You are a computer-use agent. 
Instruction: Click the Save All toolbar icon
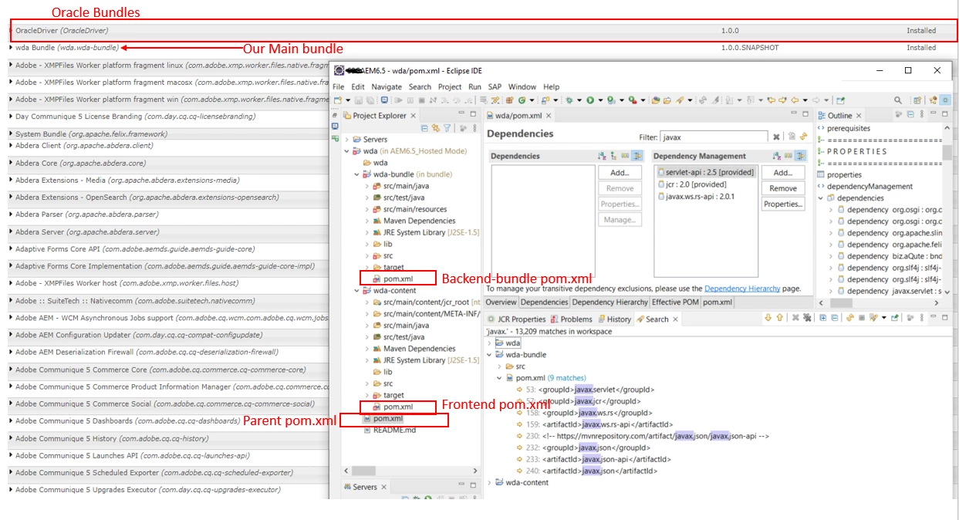tap(370, 100)
